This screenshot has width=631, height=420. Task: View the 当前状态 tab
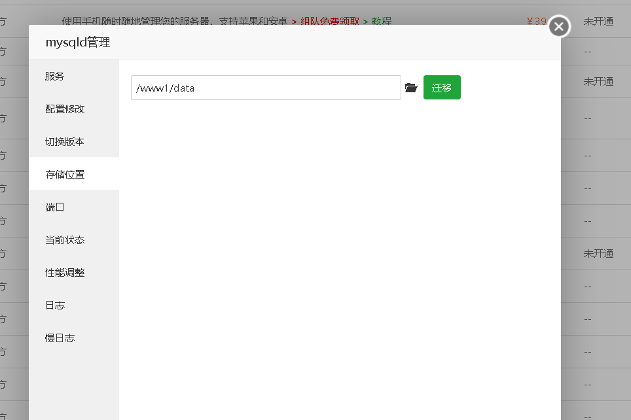pos(74,240)
